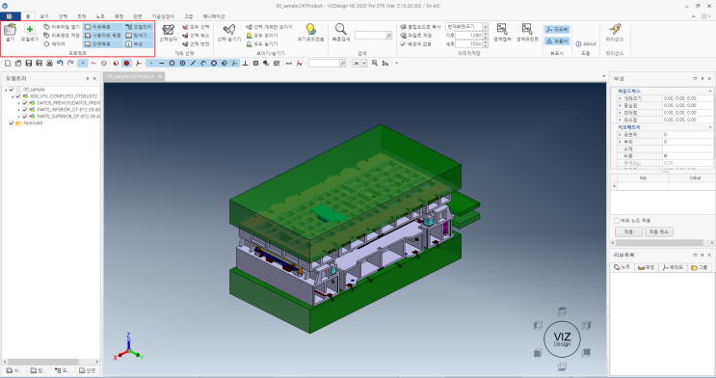
Task: Collapse the Geometry (지오메트리) property section
Action: click(709, 127)
